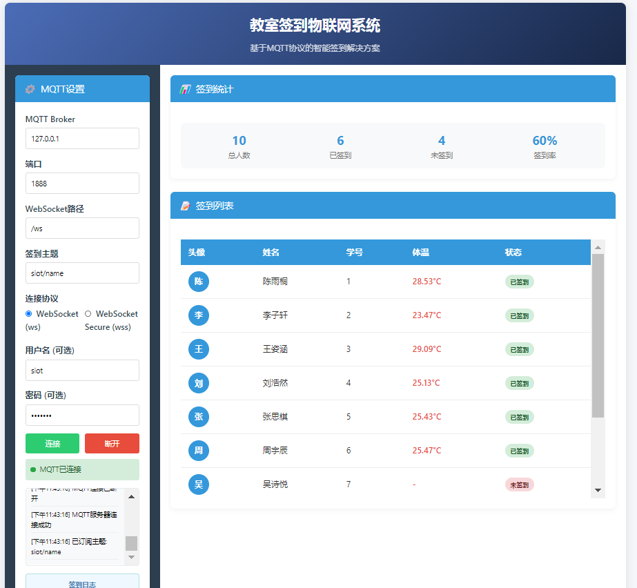The image size is (637, 588).
Task: Click the avatar for 周宇辰
Action: point(199,451)
